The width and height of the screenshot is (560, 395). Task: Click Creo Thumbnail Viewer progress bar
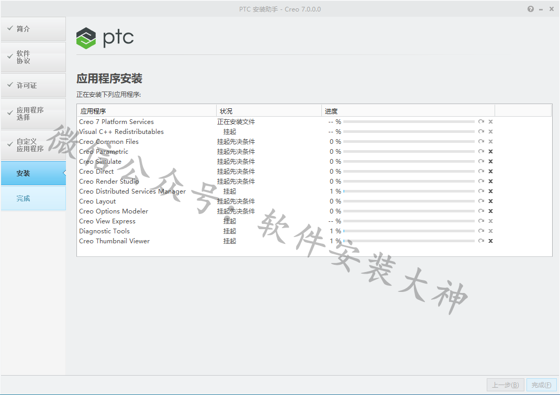click(x=409, y=241)
